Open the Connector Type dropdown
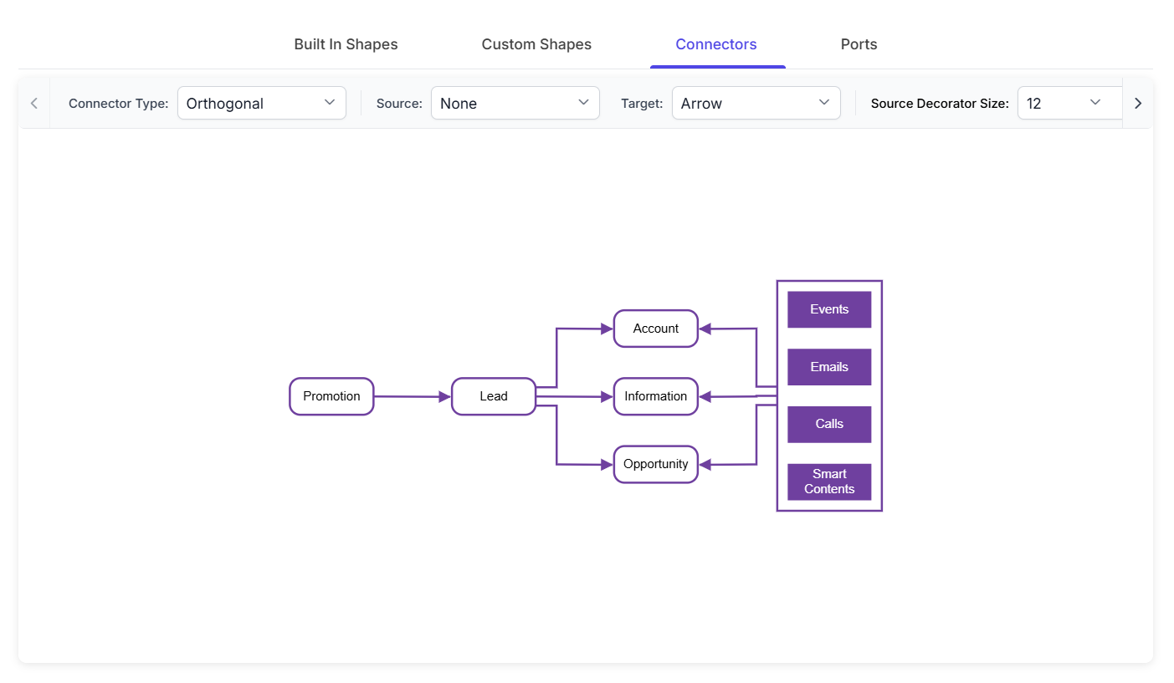 (x=262, y=103)
